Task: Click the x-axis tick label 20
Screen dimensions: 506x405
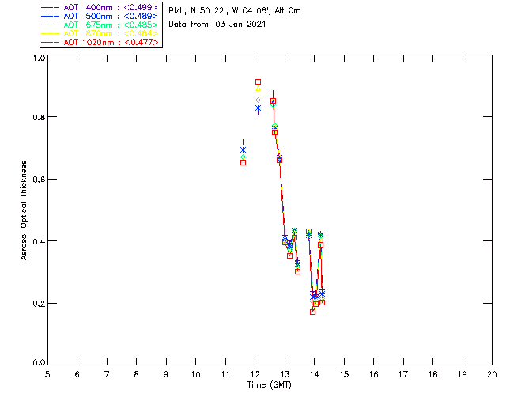Action: [492, 374]
